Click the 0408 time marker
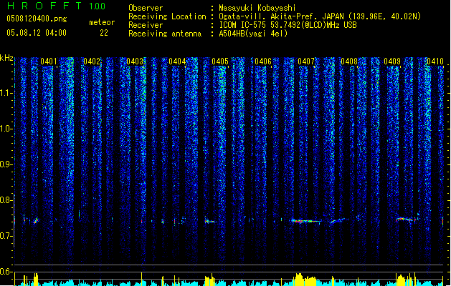Viewport: 451px width, 286px height. (349, 61)
